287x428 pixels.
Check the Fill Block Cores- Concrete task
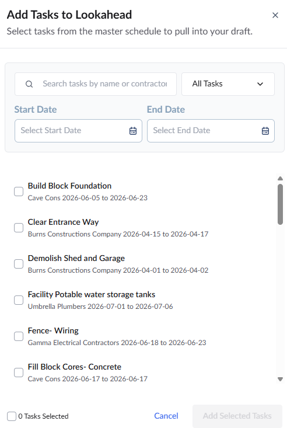[x=19, y=373]
